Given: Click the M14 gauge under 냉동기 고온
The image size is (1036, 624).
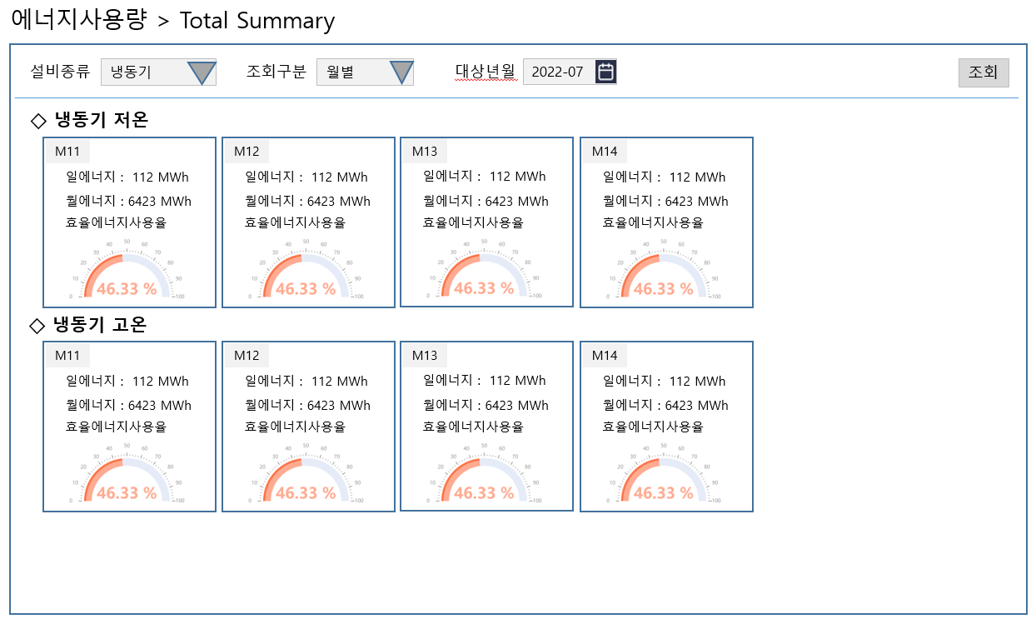Looking at the screenshot, I should click(x=664, y=477).
